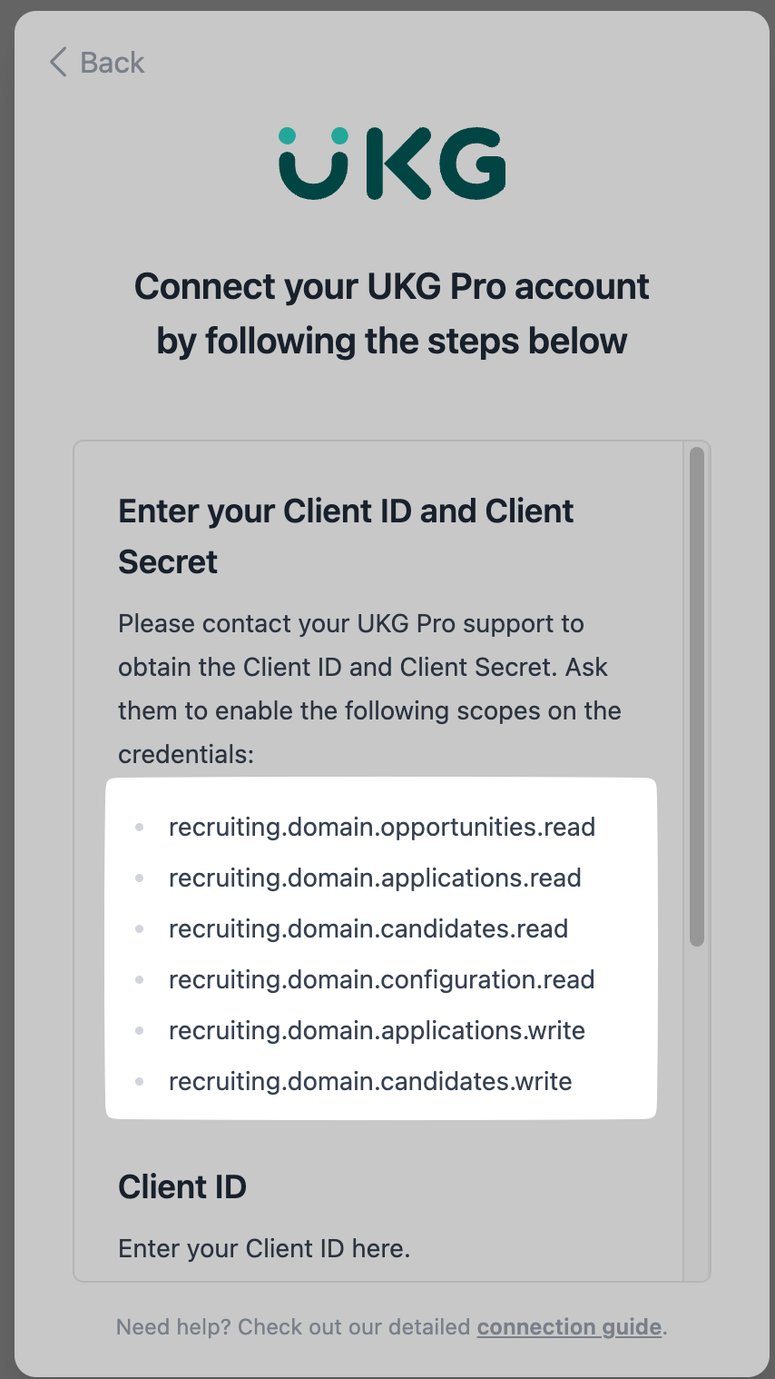775x1379 pixels.
Task: Click the bullet beside the candidates.write scope
Action: click(140, 1082)
